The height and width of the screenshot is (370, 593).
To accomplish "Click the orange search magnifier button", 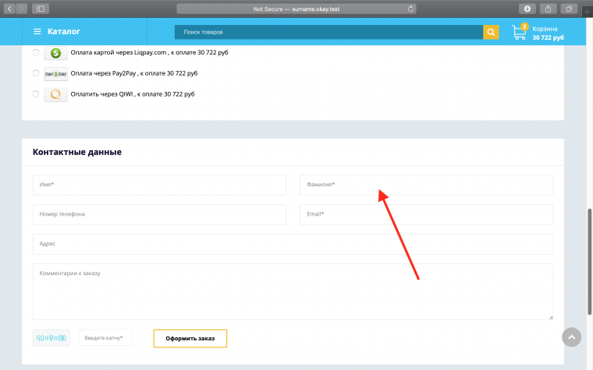I will [491, 32].
